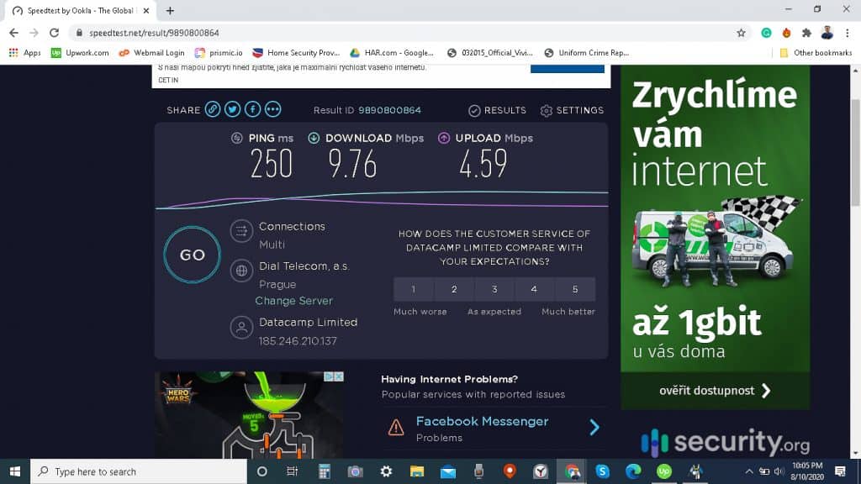Image resolution: width=861 pixels, height=484 pixels.
Task: Open RESULTS using the circled checkmark icon
Action: pyautogui.click(x=476, y=110)
